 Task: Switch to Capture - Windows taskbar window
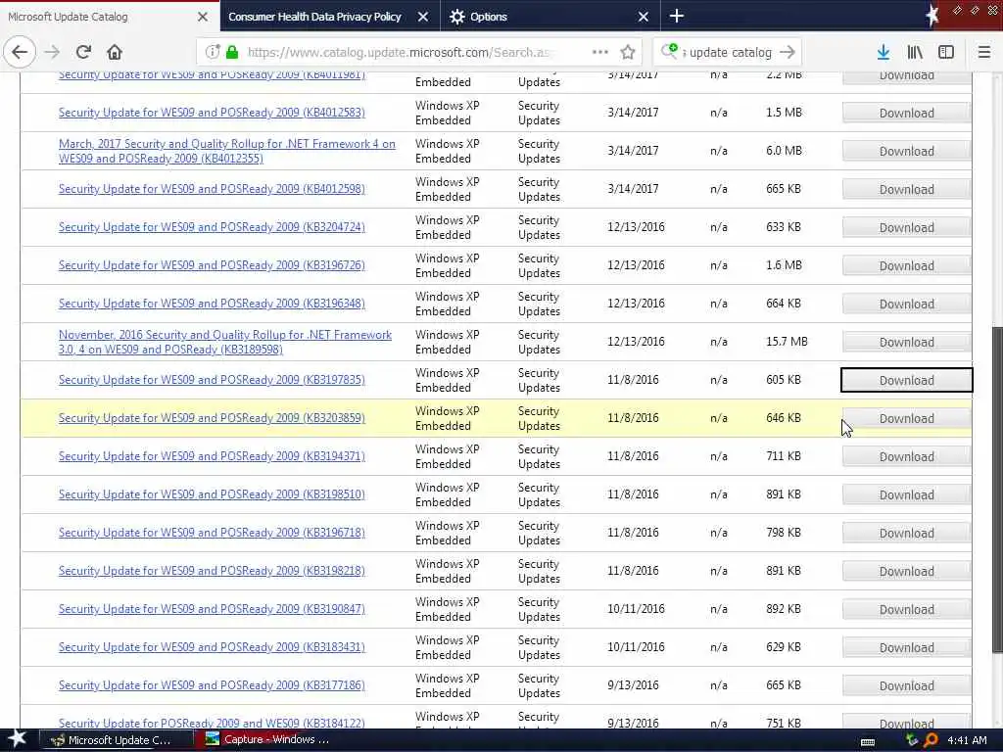270,740
